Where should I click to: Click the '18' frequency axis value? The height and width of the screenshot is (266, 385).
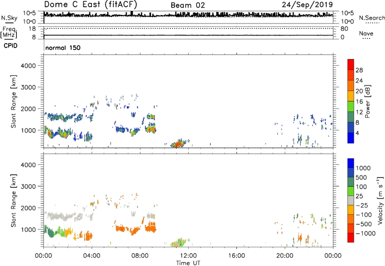(32, 29)
